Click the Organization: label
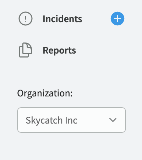The width and height of the screenshot is (142, 160). [x=45, y=94]
